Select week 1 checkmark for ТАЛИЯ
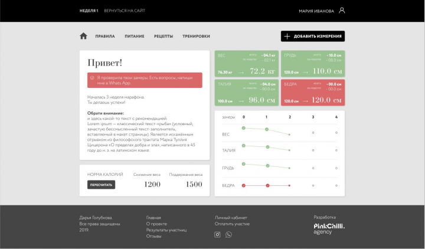Viewport: 425px width, 249px height. 267,147
